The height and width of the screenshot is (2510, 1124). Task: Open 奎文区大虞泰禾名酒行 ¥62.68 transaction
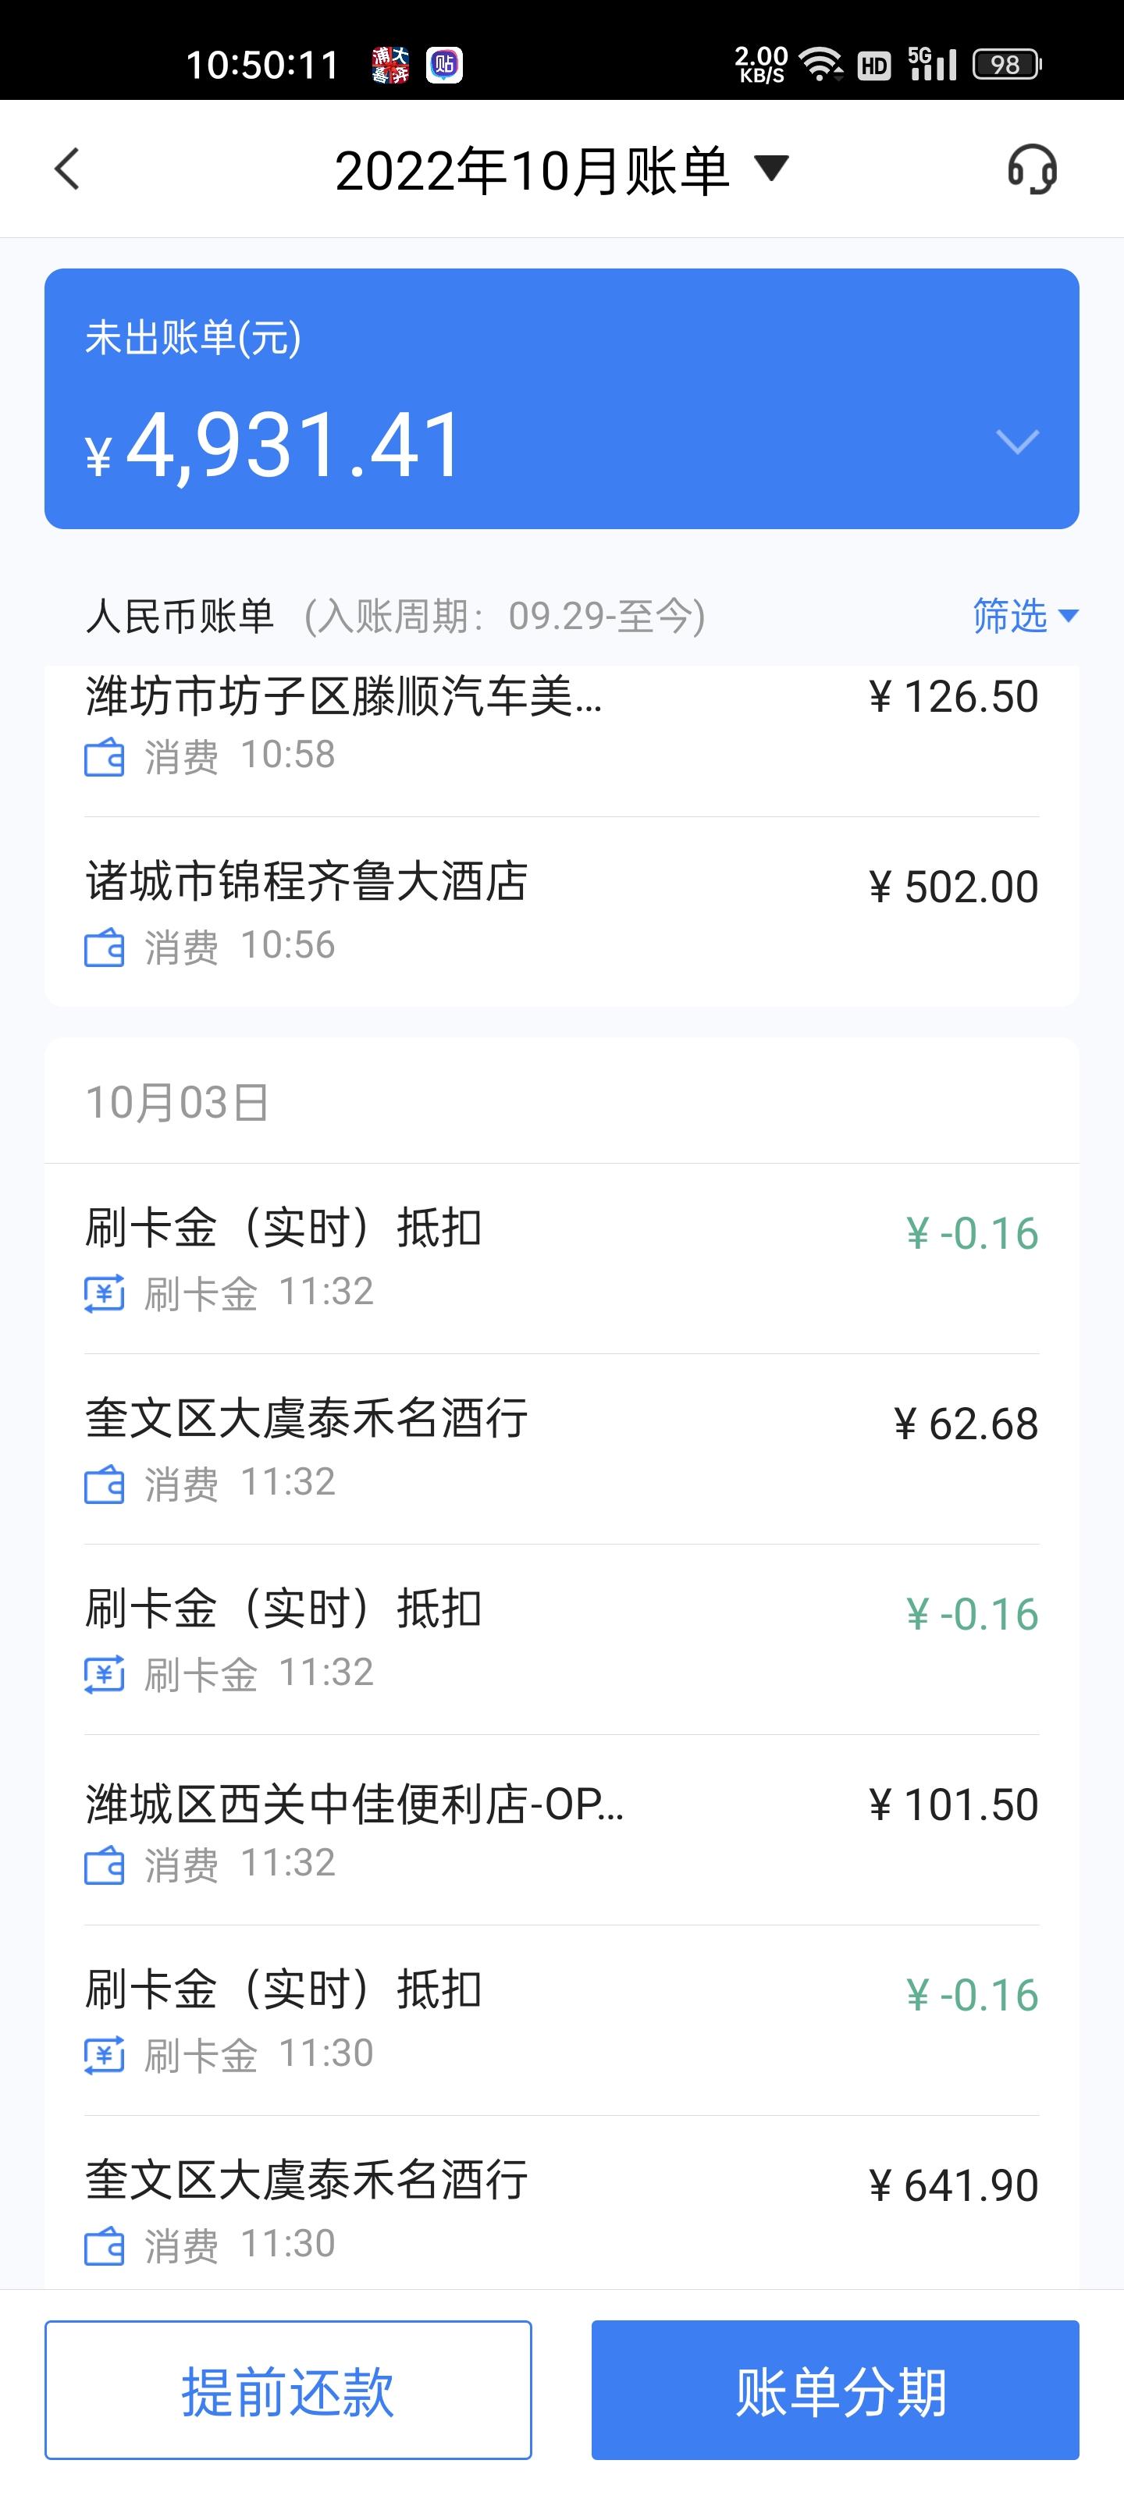pos(561,1449)
